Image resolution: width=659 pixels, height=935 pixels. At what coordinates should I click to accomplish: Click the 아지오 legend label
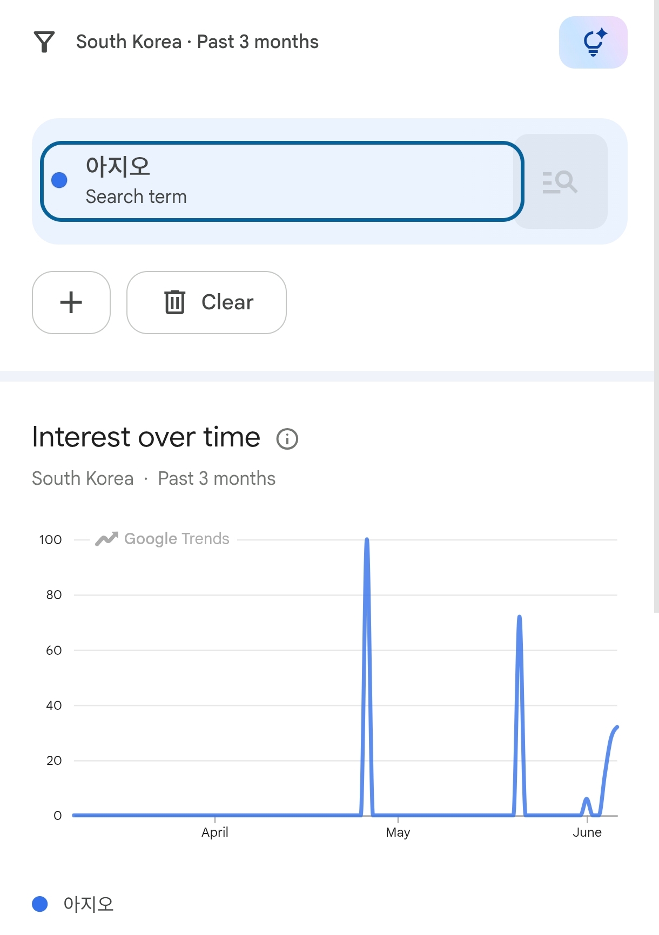coord(89,904)
